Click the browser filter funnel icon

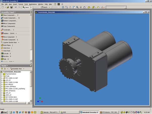[x=2, y=69]
